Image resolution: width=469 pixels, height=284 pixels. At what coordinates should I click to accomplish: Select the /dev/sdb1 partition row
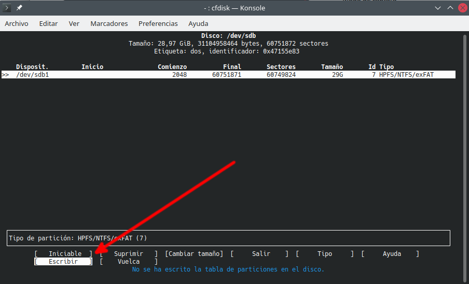(228, 75)
